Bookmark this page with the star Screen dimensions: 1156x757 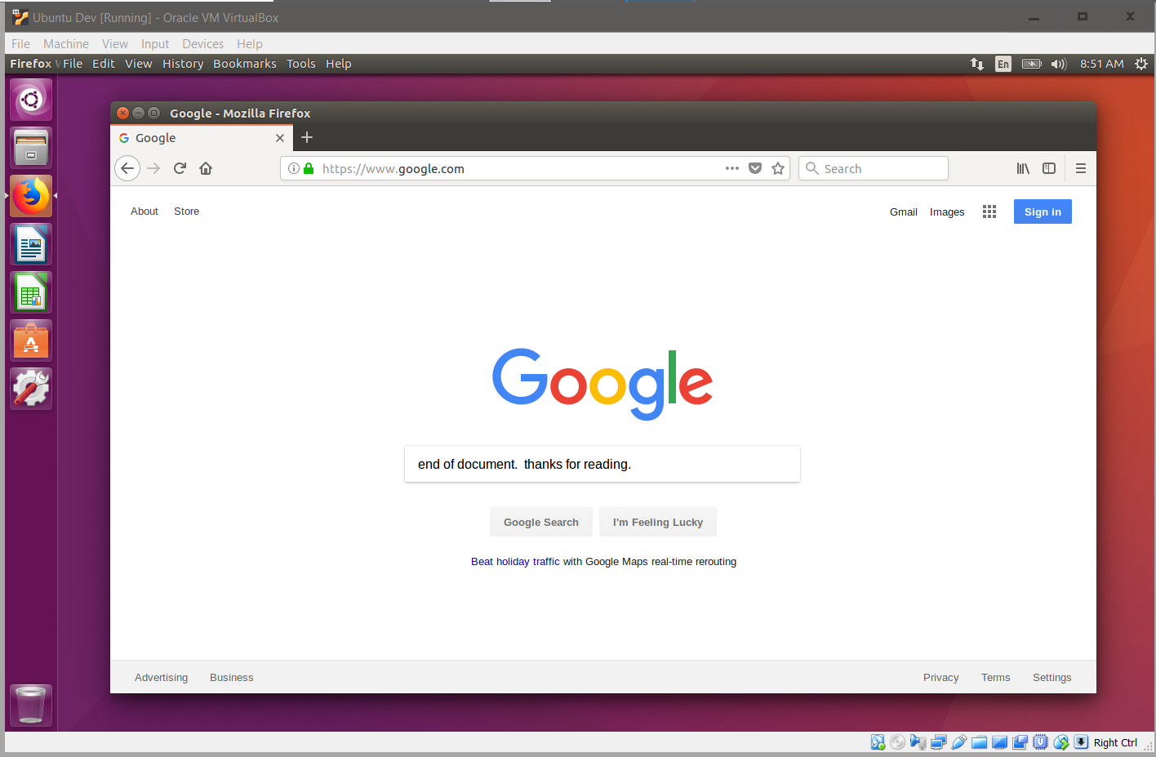(778, 168)
